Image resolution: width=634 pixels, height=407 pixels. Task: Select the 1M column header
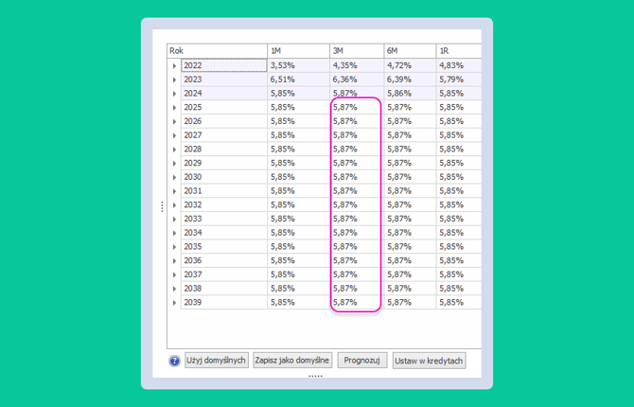coord(298,51)
